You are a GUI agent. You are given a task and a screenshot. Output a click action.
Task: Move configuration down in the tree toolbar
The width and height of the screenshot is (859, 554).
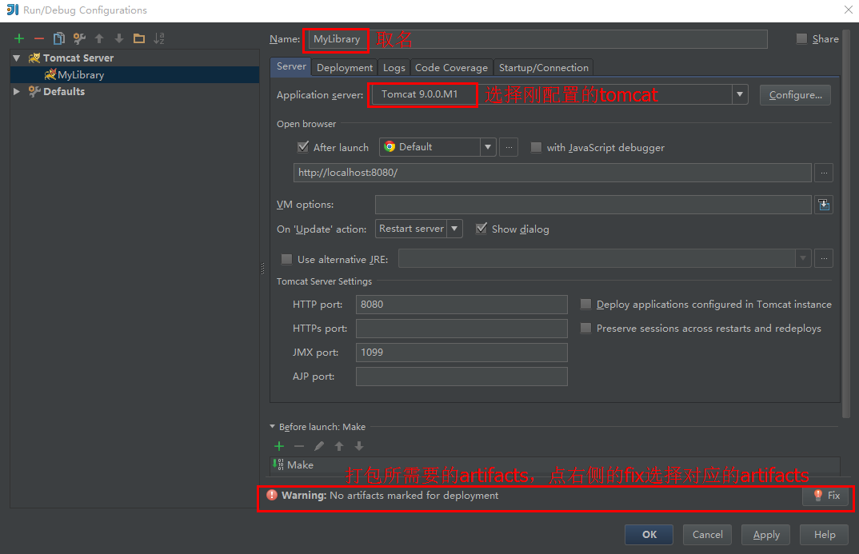[x=119, y=38]
